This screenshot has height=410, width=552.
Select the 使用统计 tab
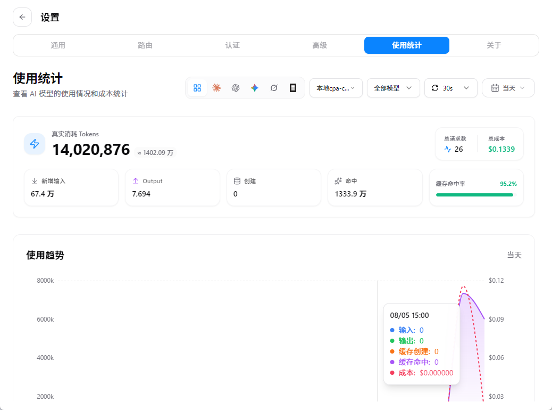point(407,45)
